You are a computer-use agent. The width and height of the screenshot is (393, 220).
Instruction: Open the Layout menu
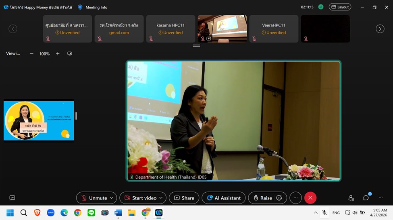[340, 7]
